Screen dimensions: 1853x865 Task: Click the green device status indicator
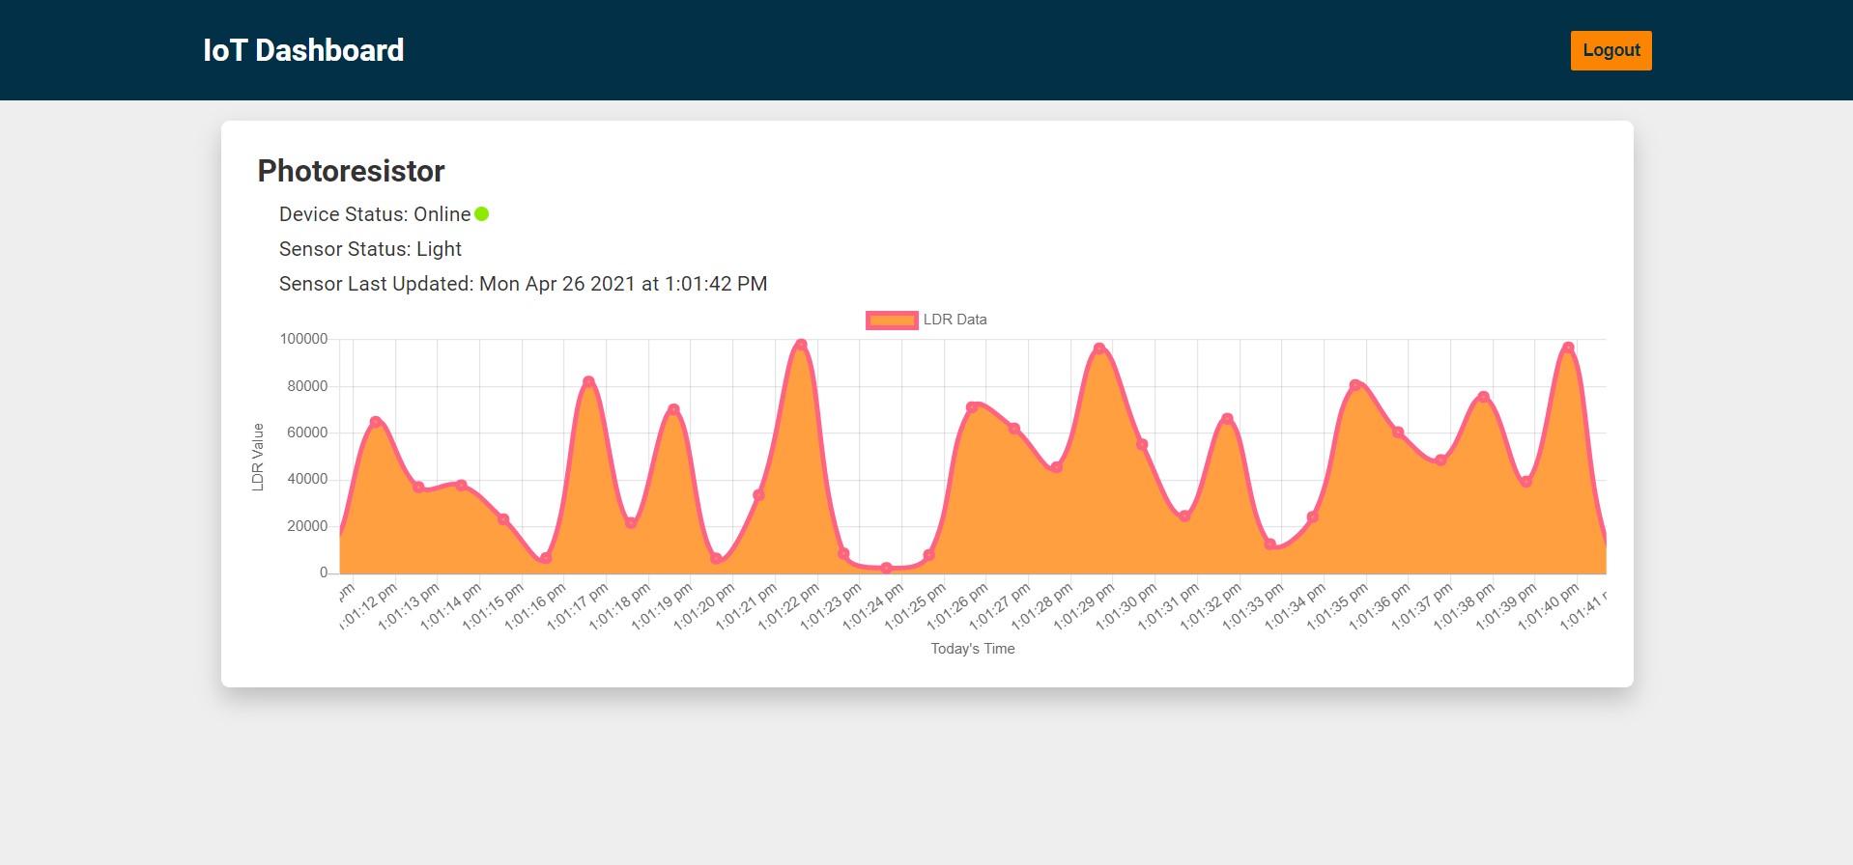tap(482, 214)
